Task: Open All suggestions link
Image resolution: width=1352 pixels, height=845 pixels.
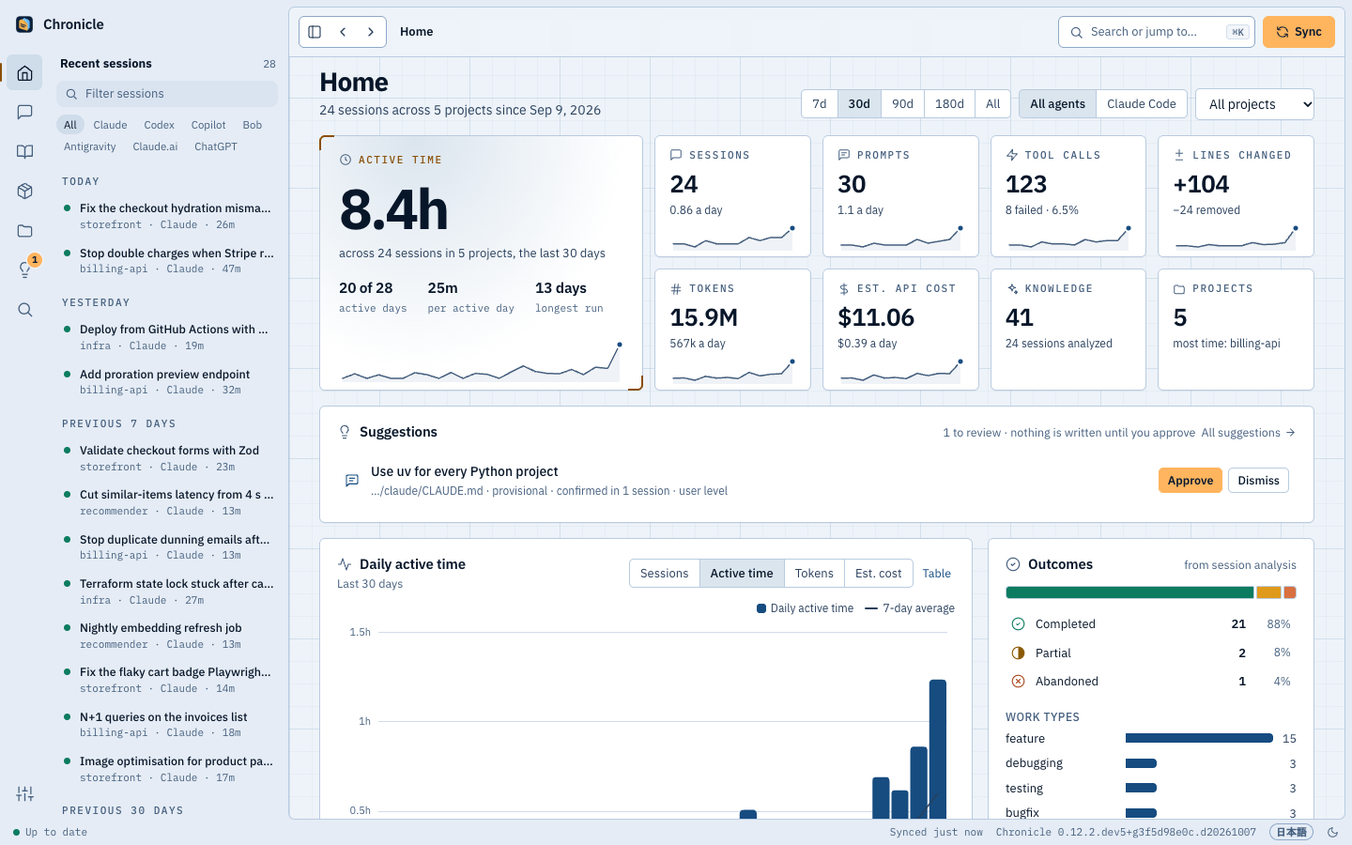Action: click(1249, 433)
